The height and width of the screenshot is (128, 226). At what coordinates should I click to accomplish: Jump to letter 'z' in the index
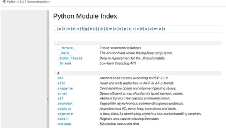tap(164, 29)
